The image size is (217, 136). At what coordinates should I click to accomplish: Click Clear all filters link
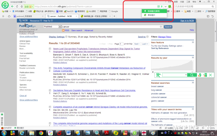(x=23, y=96)
